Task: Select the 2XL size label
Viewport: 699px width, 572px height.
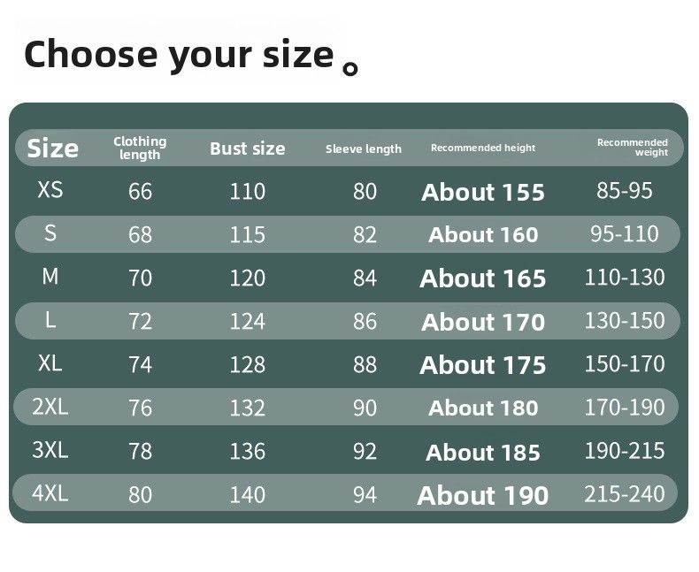Action: tap(50, 407)
